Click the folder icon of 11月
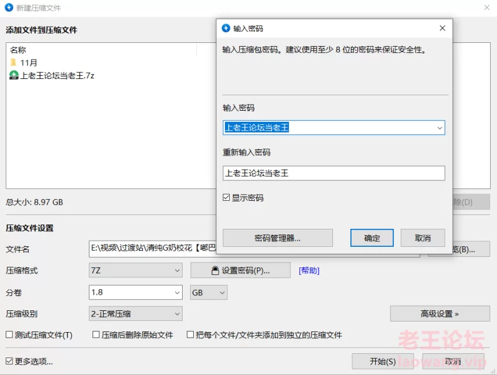Viewport: 497px width, 375px height. tap(13, 62)
